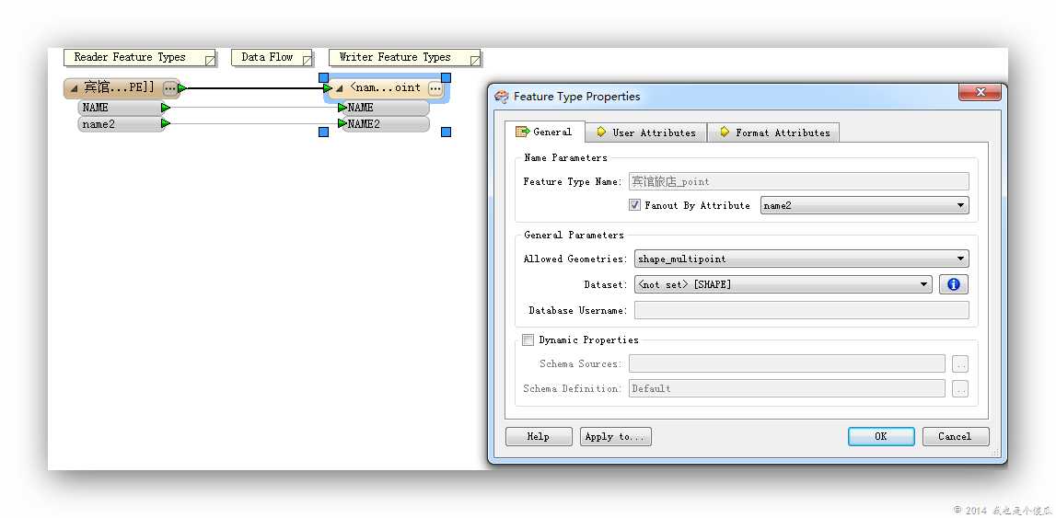Click the Feature Type Properties title icon

coord(502,97)
